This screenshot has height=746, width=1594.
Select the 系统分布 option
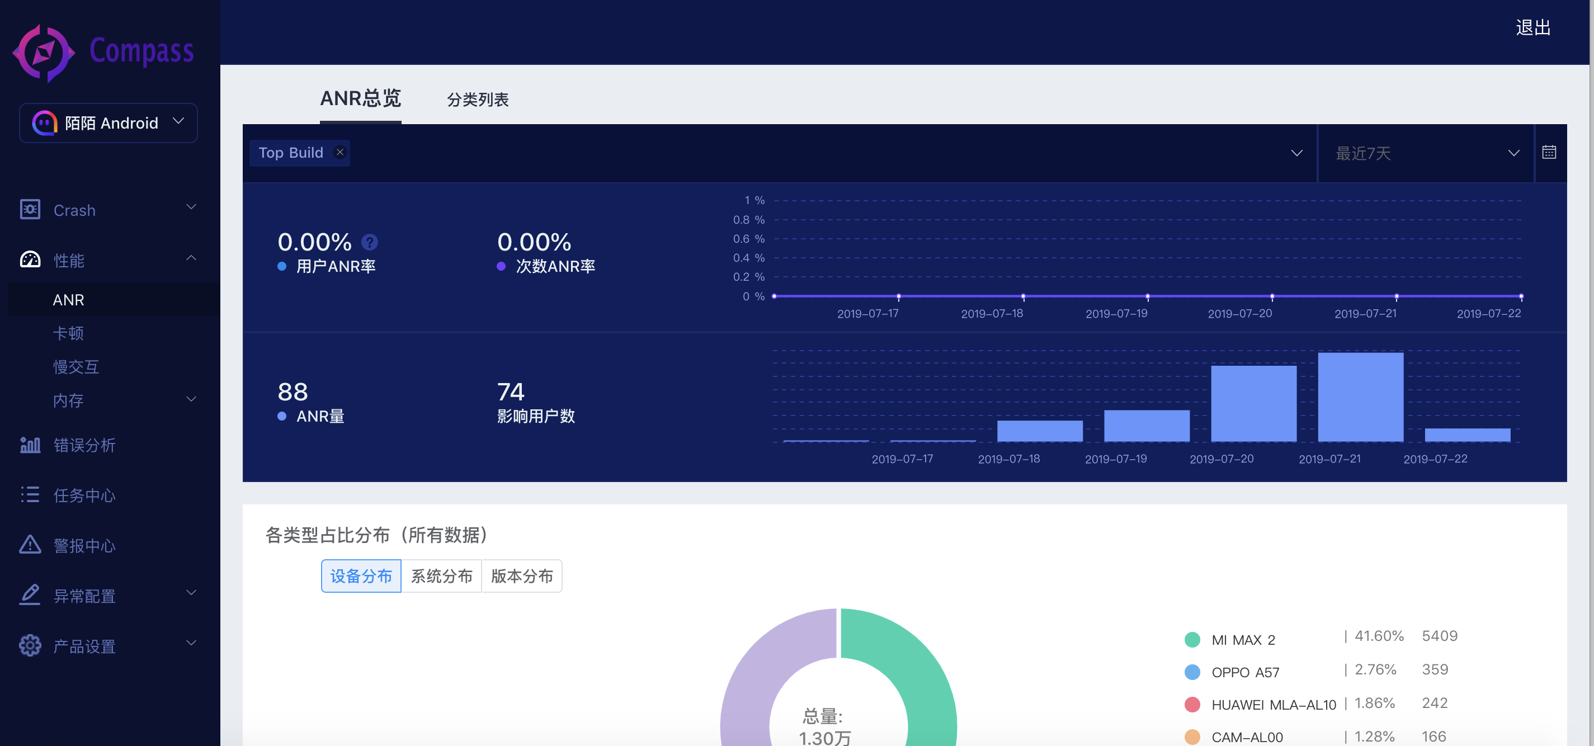point(442,576)
